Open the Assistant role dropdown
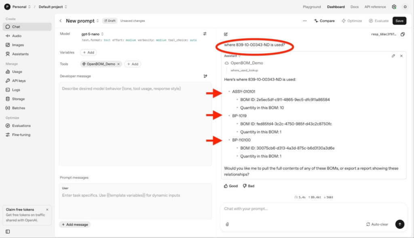 (232, 56)
